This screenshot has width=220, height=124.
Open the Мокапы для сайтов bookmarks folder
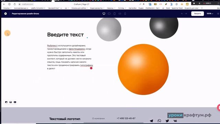coord(79,8)
